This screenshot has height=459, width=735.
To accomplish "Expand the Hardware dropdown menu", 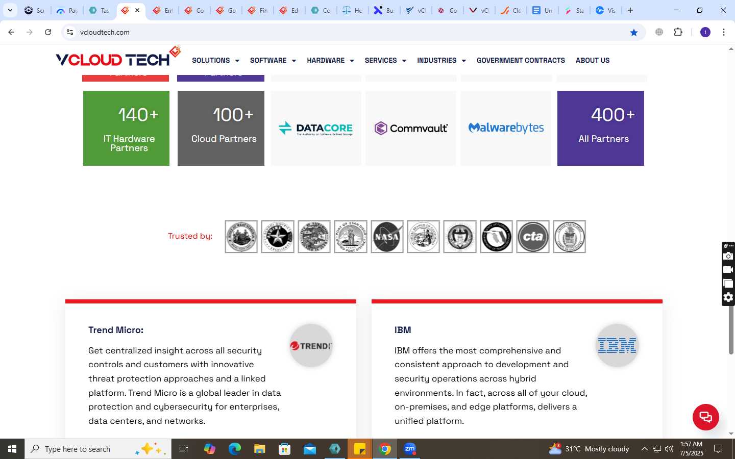I will tap(330, 60).
